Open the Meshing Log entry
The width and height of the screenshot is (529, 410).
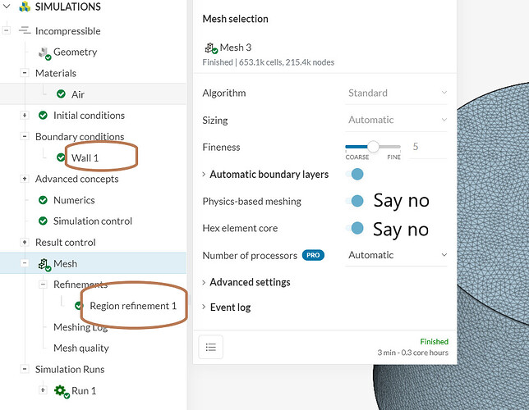[x=80, y=327]
